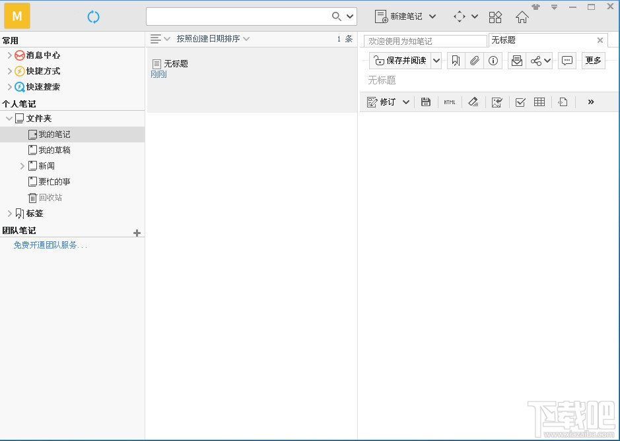The image size is (620, 441).
Task: Open the title bar menu arrow icon
Action: [555, 7]
